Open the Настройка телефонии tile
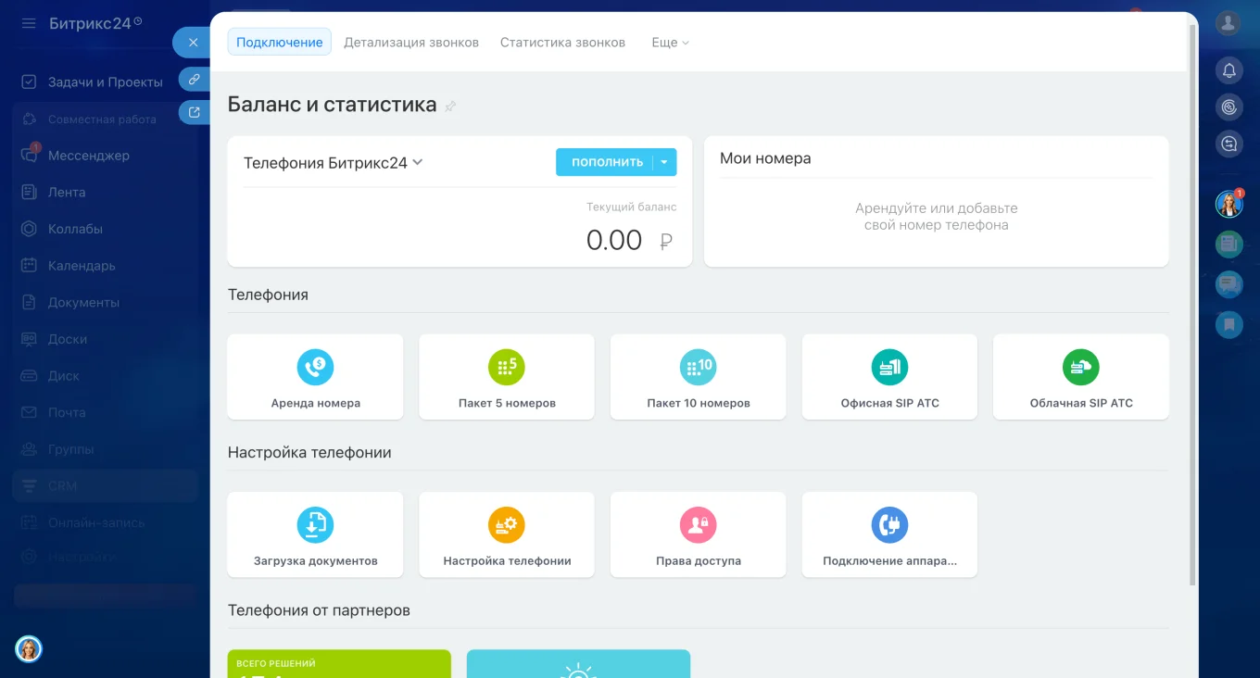This screenshot has width=1260, height=678. click(x=506, y=534)
